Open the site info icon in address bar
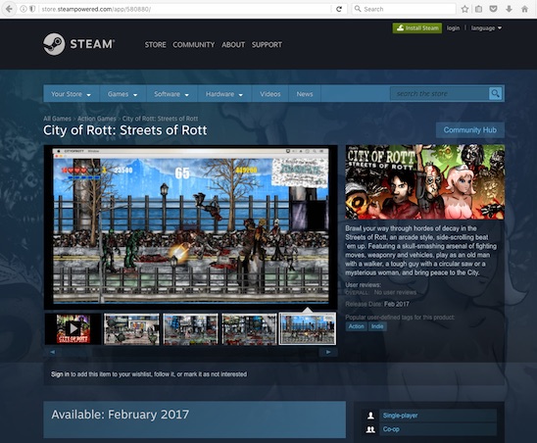 24,9
